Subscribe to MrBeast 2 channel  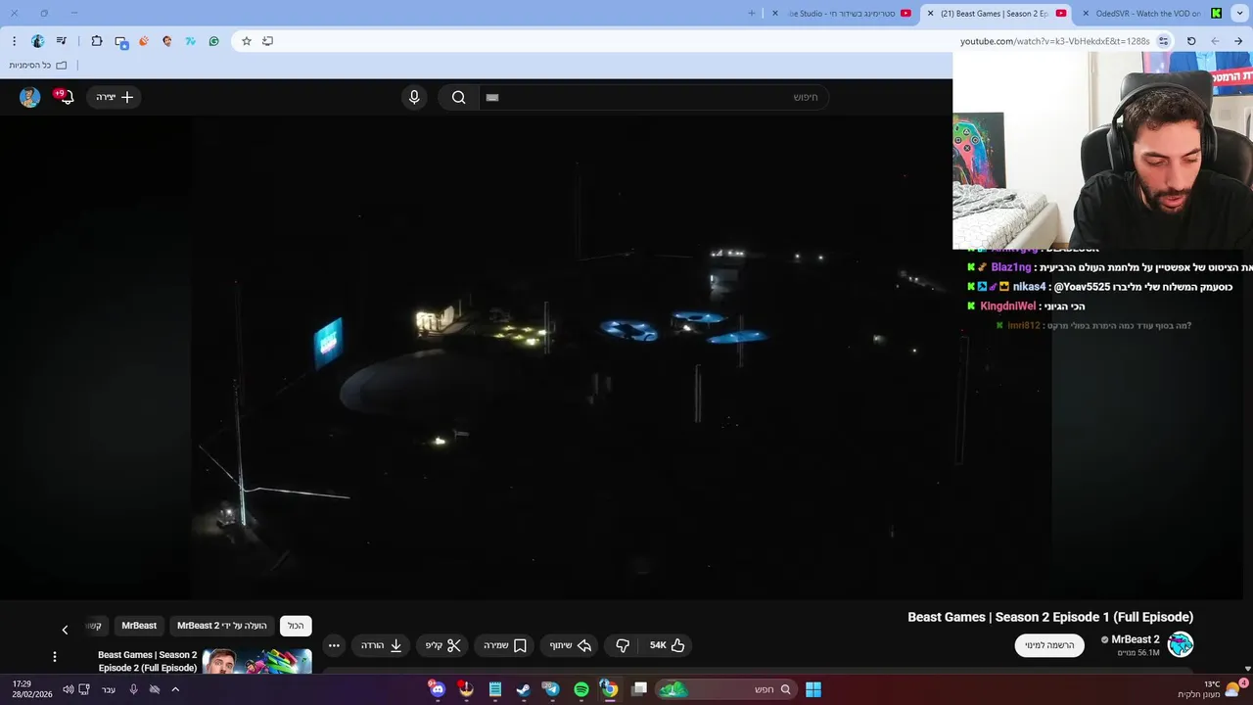pyautogui.click(x=1049, y=645)
